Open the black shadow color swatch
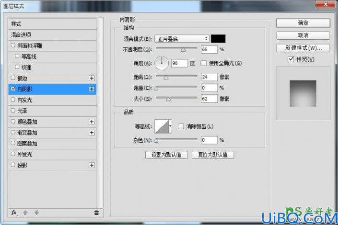The width and height of the screenshot is (338, 225). point(218,39)
